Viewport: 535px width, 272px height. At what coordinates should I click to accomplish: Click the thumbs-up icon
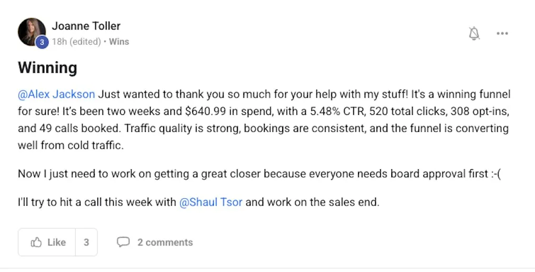(36, 242)
